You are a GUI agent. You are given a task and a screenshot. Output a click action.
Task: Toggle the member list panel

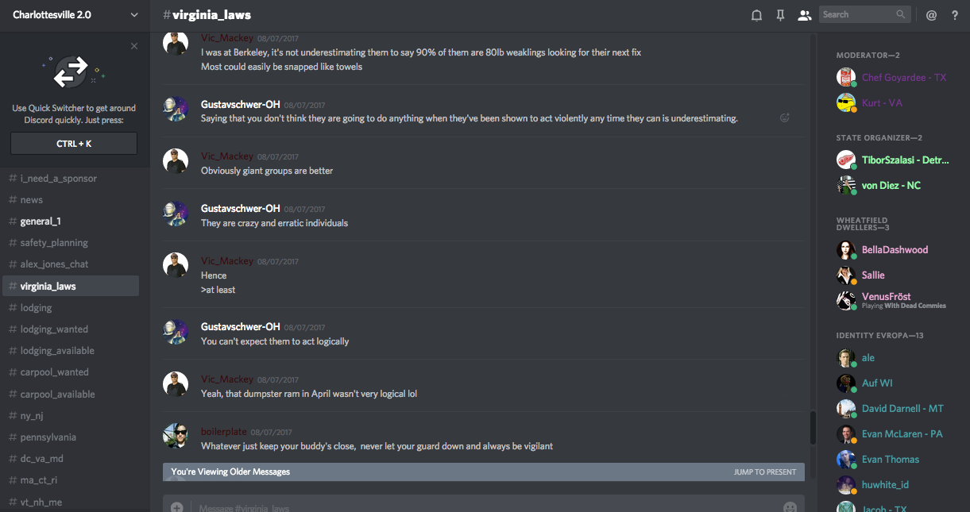pyautogui.click(x=804, y=15)
